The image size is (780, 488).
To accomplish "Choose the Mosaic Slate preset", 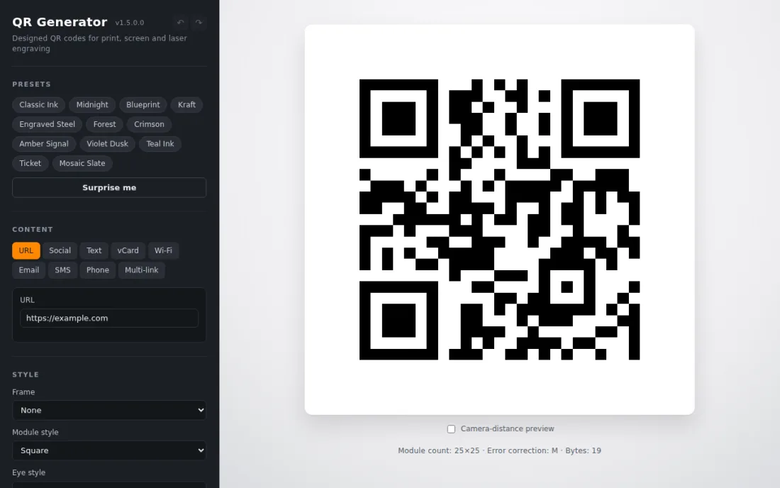I will click(x=82, y=163).
